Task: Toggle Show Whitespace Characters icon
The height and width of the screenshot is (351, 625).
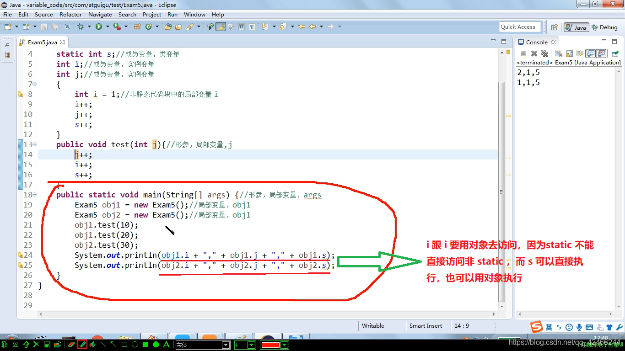Action: 252,27
